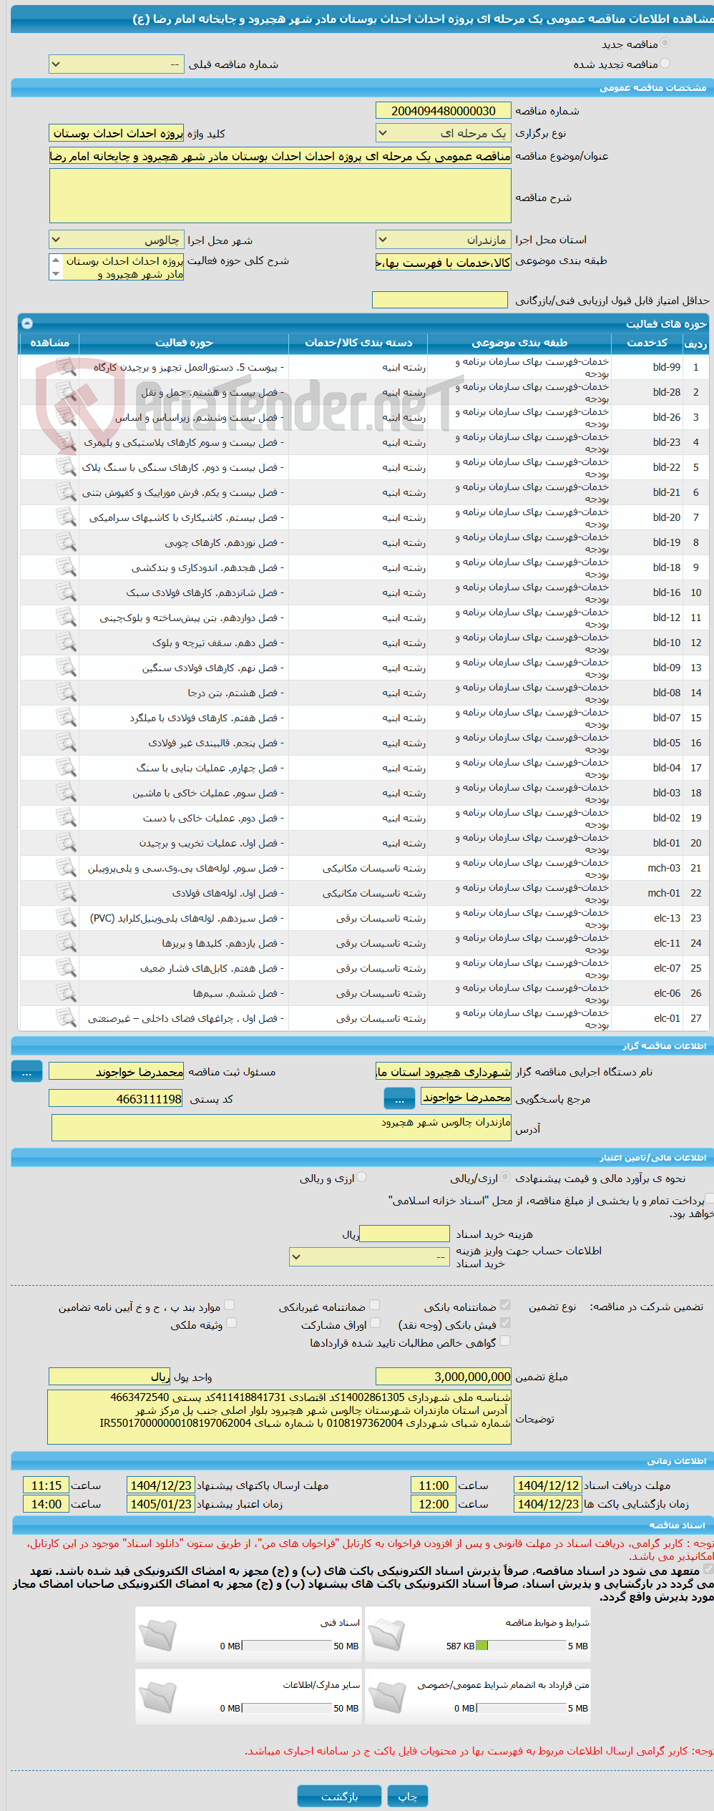Viewport: 714px width, 1811px height.
Task: Open the شرایط و ضوابط مناقصه folder icon
Action: (x=387, y=1634)
